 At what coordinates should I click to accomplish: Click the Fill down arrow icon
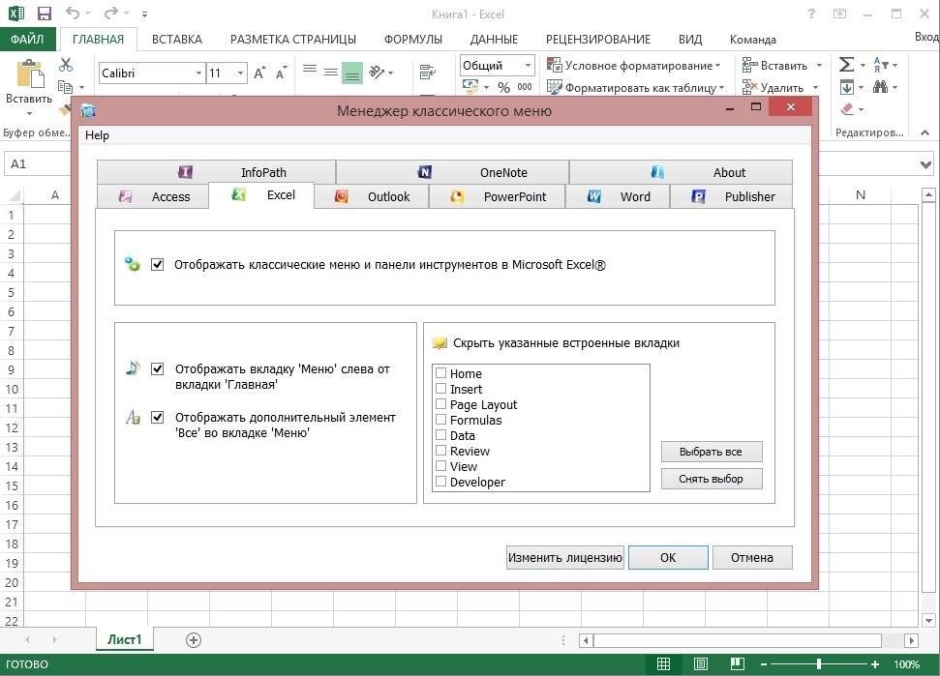tap(846, 87)
